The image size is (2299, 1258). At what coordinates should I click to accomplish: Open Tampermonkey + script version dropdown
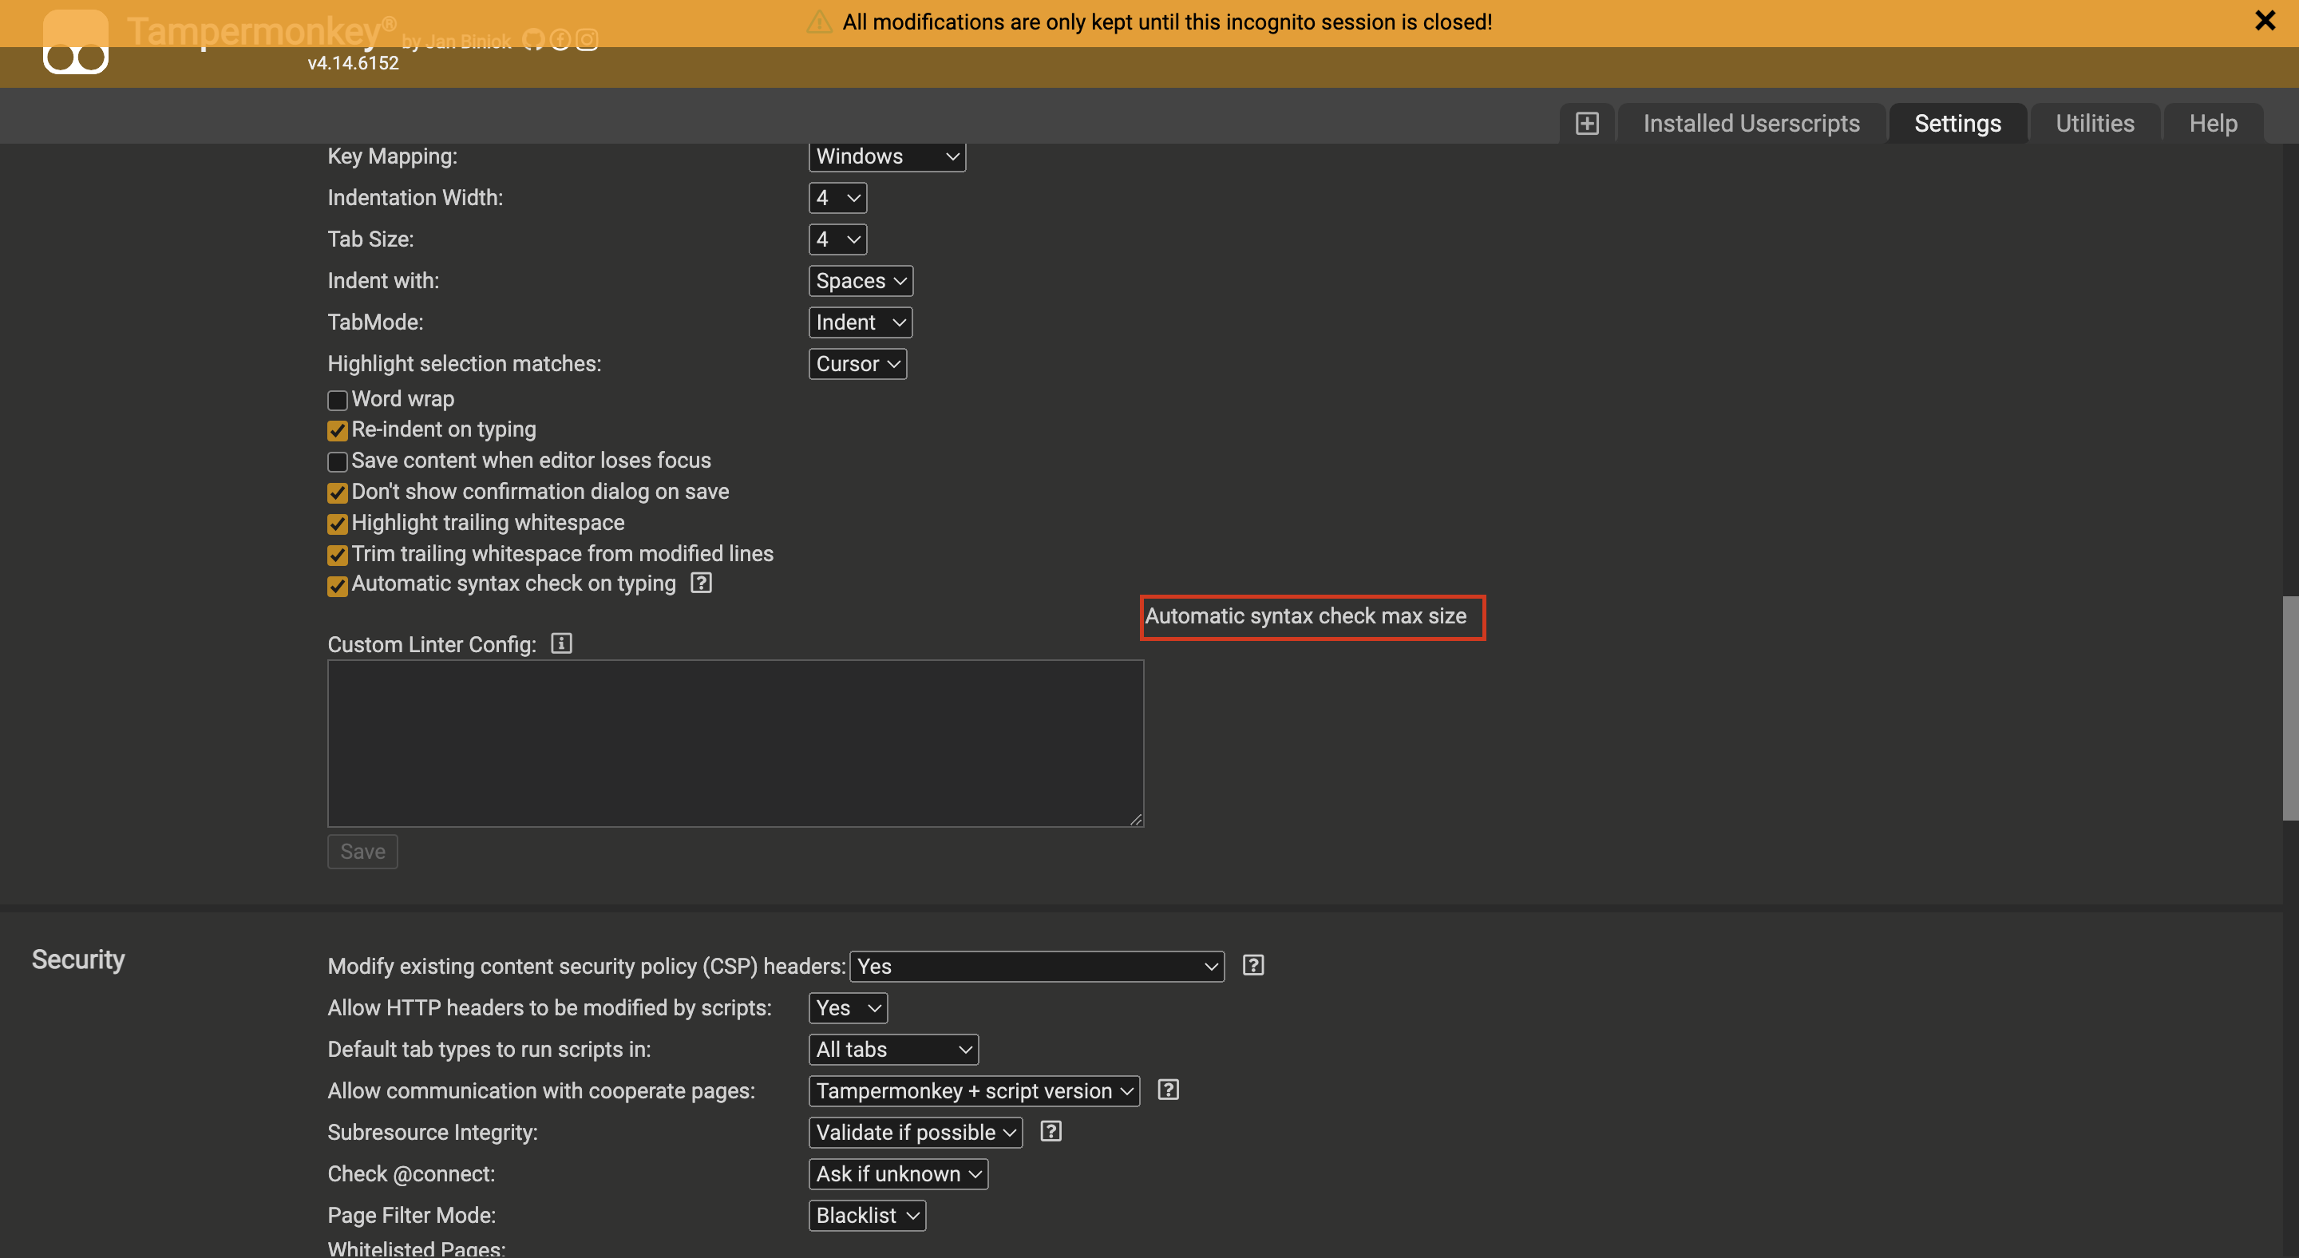pyautogui.click(x=974, y=1090)
